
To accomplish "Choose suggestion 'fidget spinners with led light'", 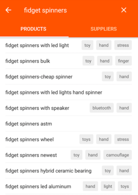I will (x=37, y=45).
